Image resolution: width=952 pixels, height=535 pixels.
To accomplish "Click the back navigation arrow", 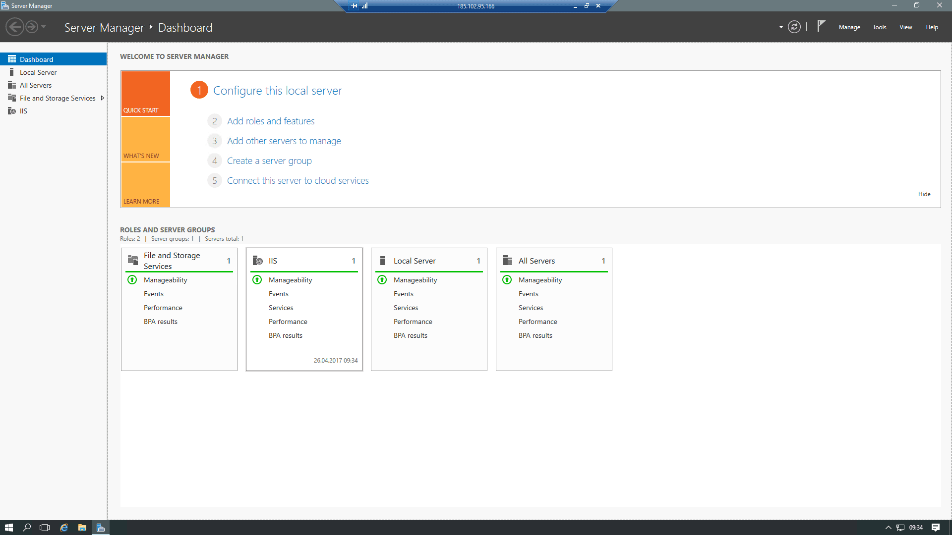I will [15, 27].
